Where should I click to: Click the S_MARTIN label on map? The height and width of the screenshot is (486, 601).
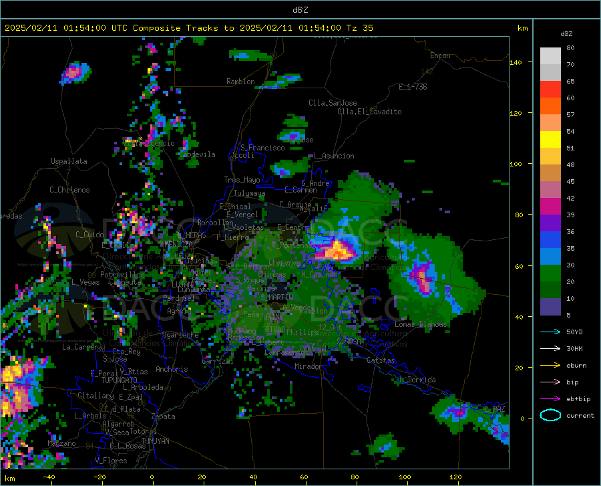point(276,297)
